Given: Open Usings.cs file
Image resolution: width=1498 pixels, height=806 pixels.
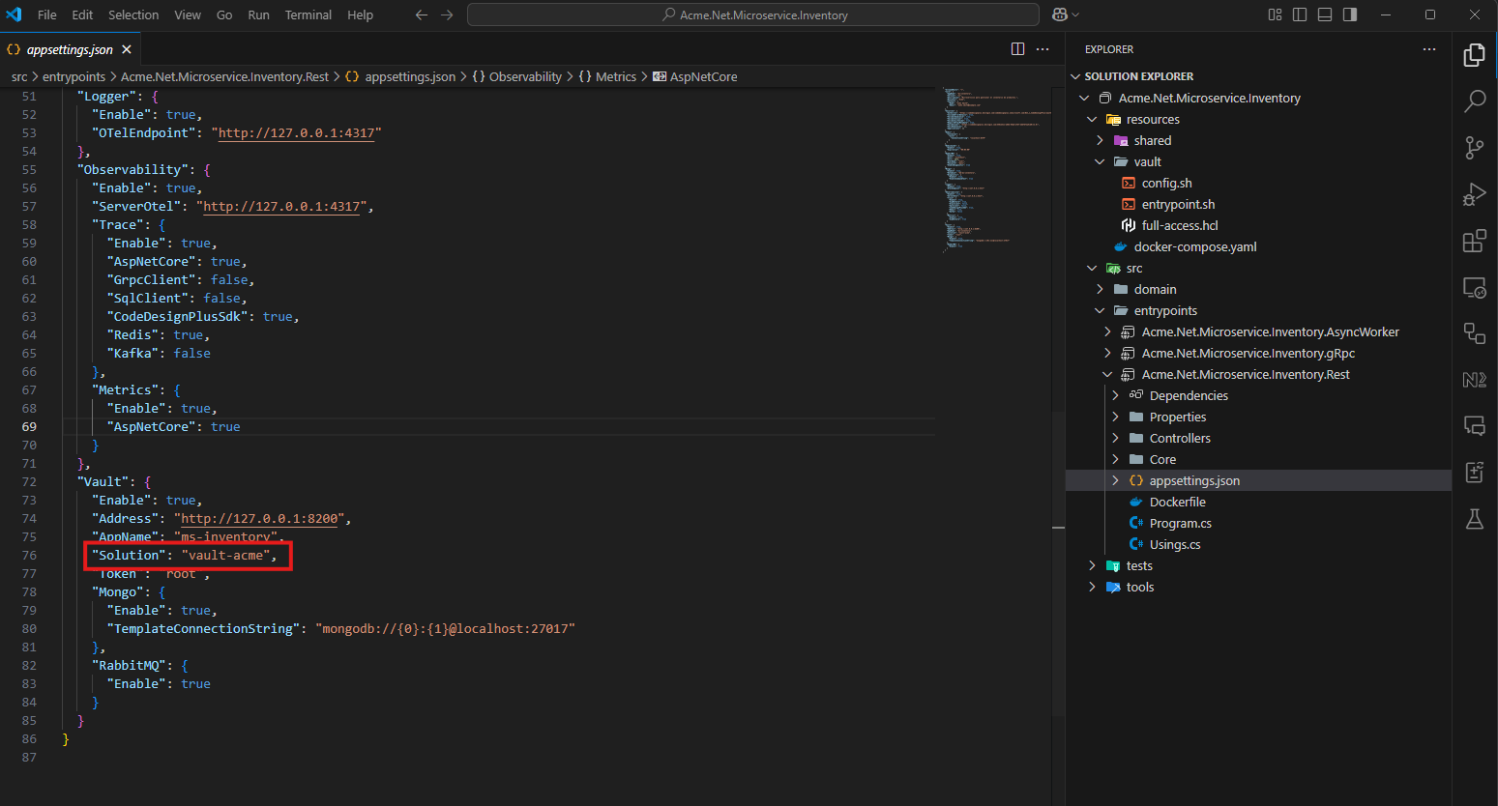Looking at the screenshot, I should pyautogui.click(x=1258, y=544).
